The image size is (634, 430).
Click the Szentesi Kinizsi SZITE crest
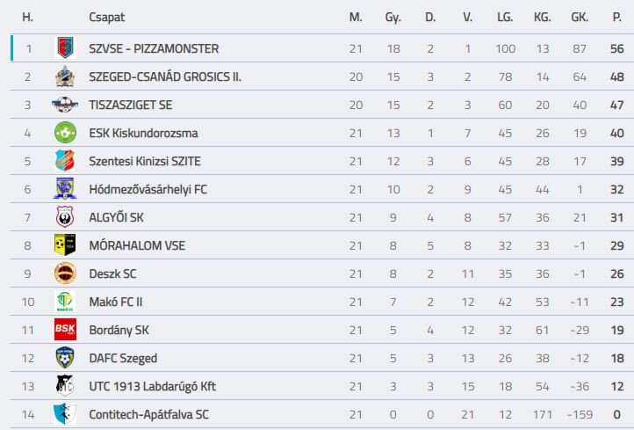[x=65, y=161]
